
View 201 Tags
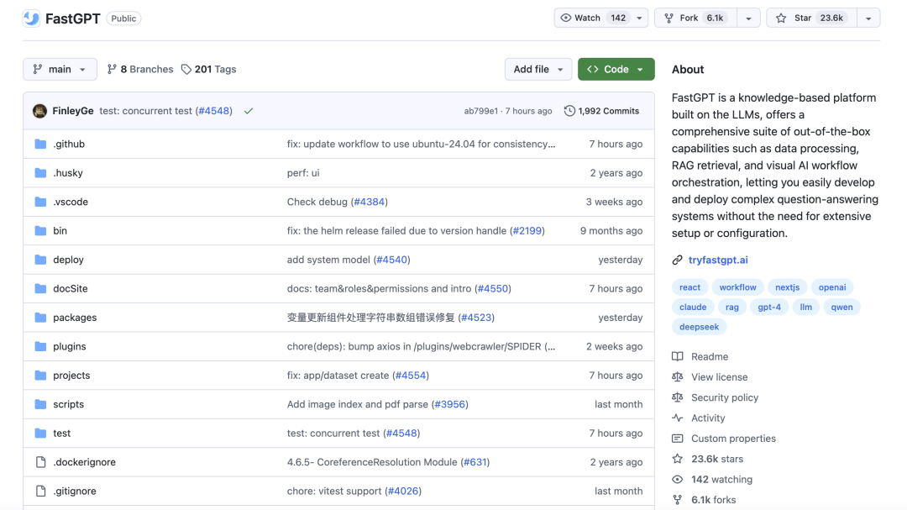[x=209, y=69]
